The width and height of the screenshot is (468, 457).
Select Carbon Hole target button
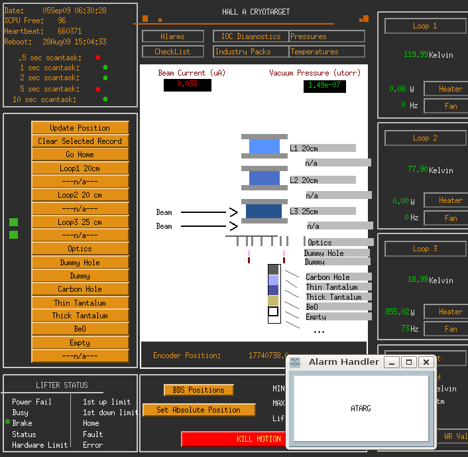click(80, 289)
